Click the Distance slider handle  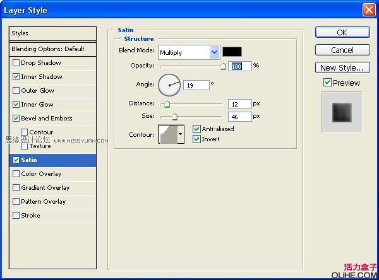(x=167, y=104)
